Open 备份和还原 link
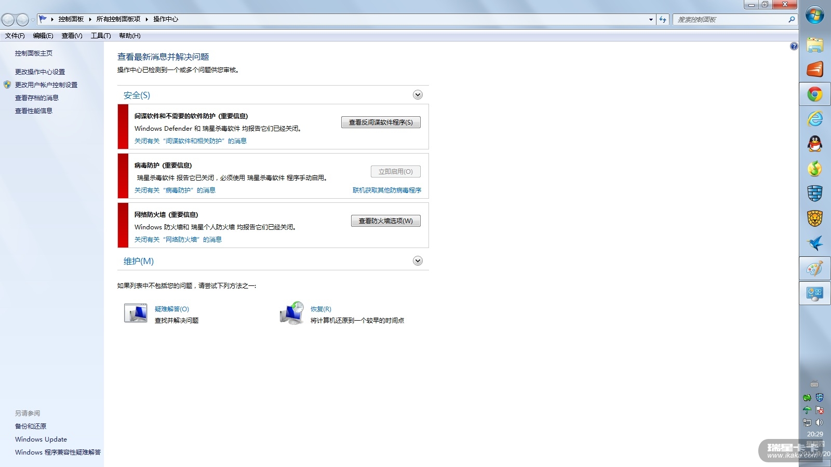This screenshot has width=831, height=467. coord(31,427)
